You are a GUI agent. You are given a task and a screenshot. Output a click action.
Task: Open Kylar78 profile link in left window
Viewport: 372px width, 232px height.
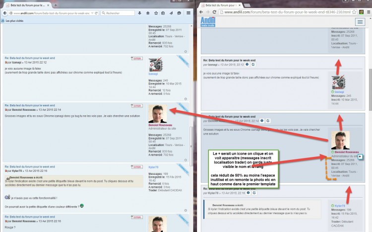(153, 167)
